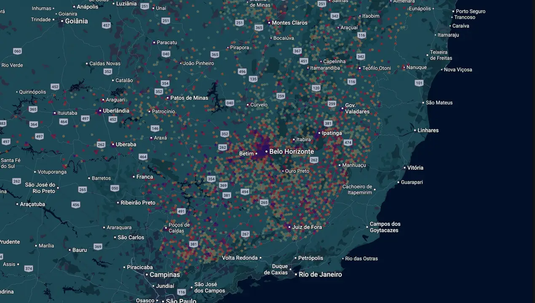Select the Guarapari label
This screenshot has height=303, width=535.
click(x=412, y=182)
